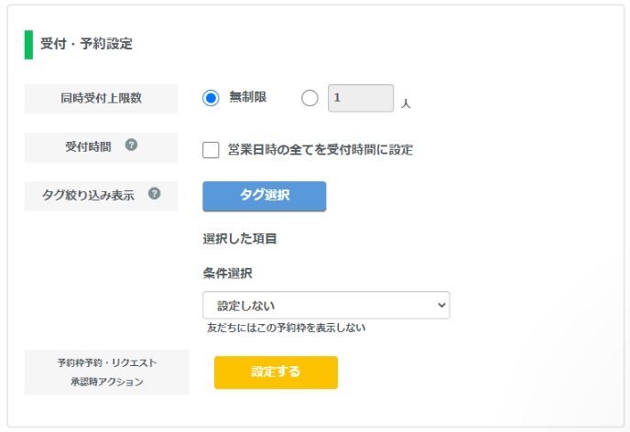Click the yellow 設定する button
This screenshot has height=432, width=630.
[x=276, y=373]
